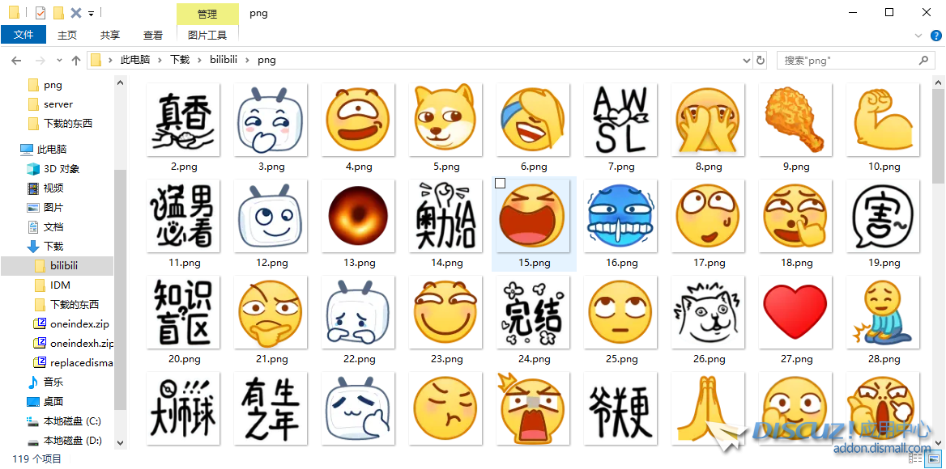Go back using the back arrow
Image resolution: width=946 pixels, height=469 pixels.
click(x=15, y=61)
